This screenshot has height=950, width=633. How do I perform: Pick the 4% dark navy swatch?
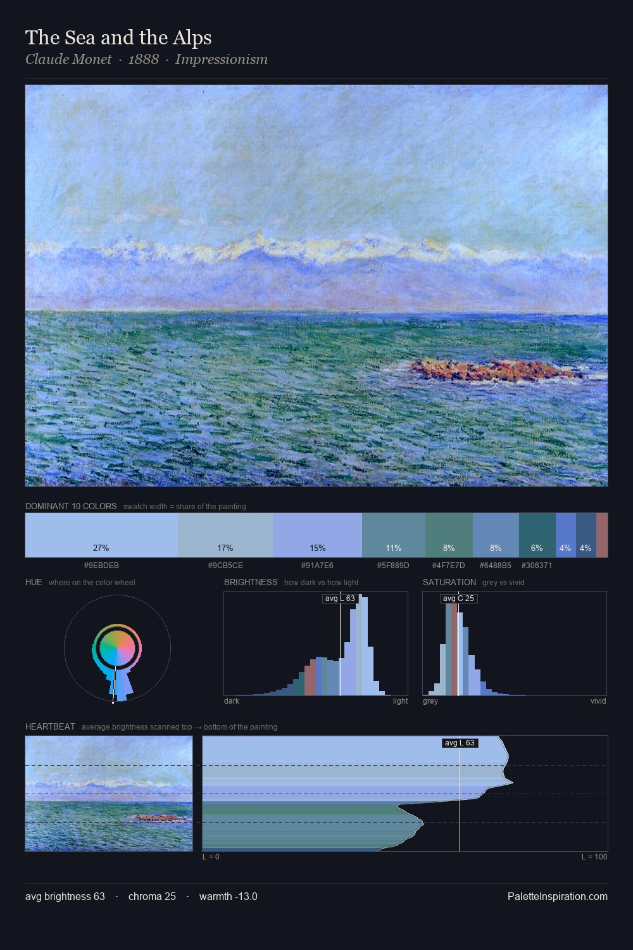tap(586, 535)
